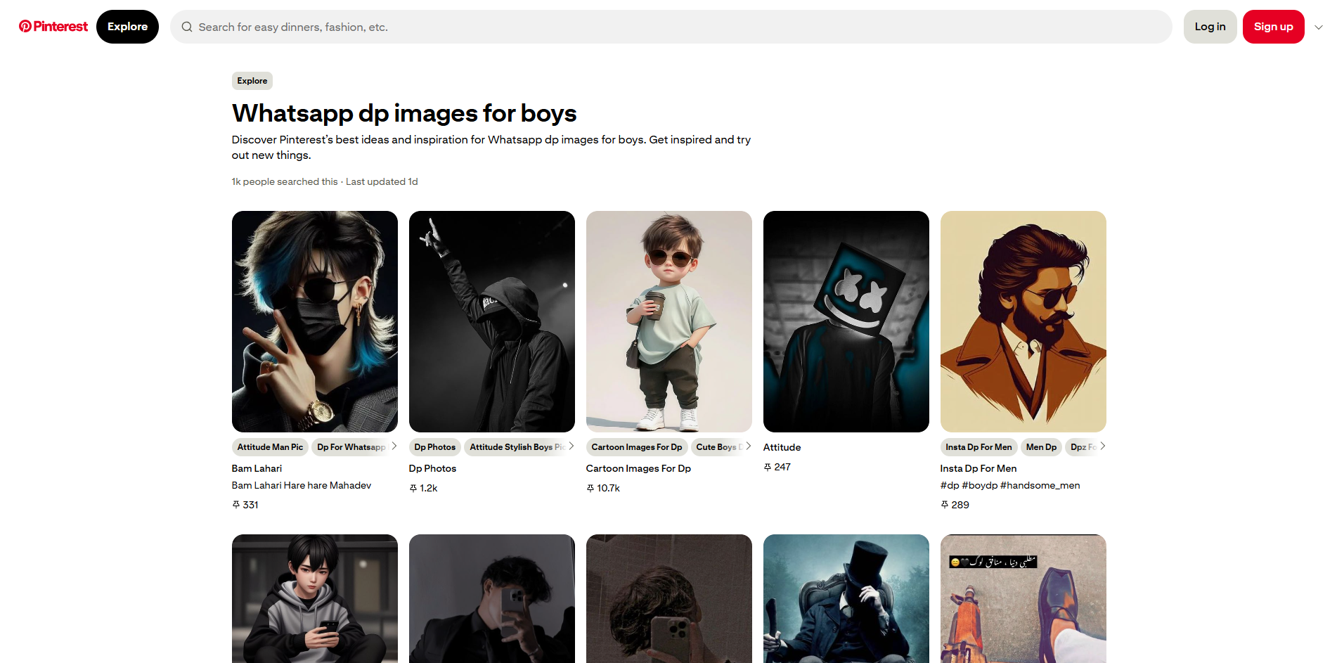Viewport: 1337px width, 663px height.
Task: Click 'Bam Lahari Hare hare Mahadev' description
Action: [x=302, y=485]
